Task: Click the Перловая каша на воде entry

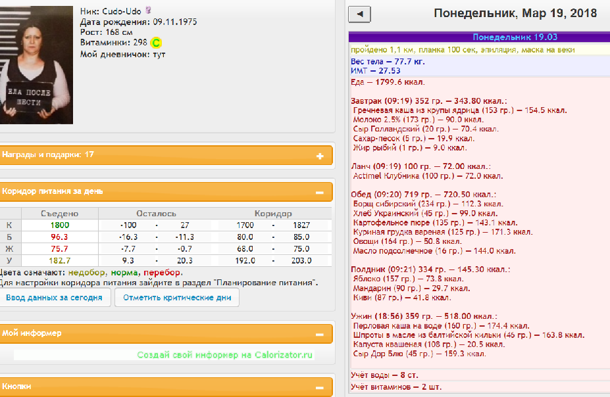Action: 441,325
